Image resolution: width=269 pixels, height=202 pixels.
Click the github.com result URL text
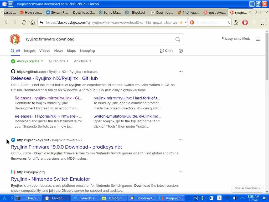[57, 72]
